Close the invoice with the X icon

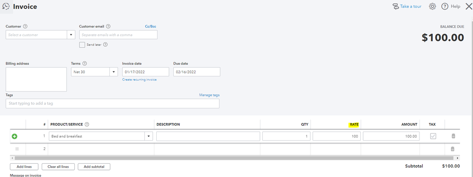click(x=469, y=6)
